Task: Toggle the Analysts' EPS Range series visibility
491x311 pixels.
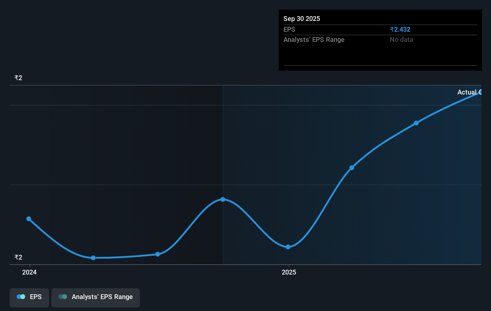Action: [x=95, y=298]
